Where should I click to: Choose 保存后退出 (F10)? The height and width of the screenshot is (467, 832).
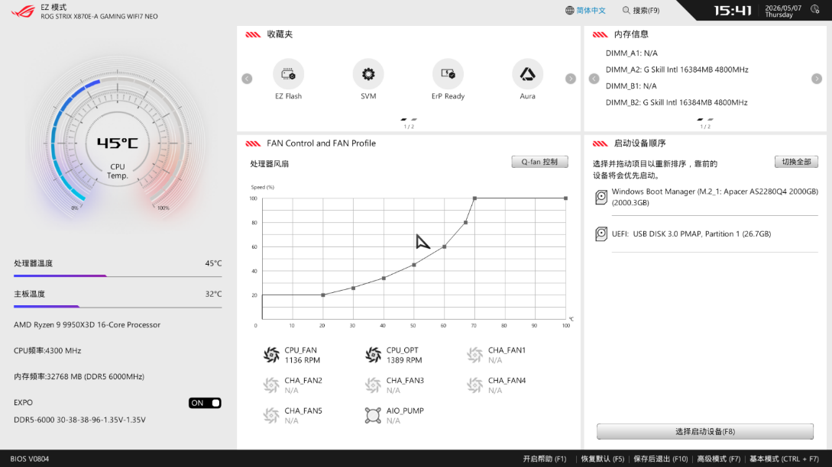[x=661, y=459]
